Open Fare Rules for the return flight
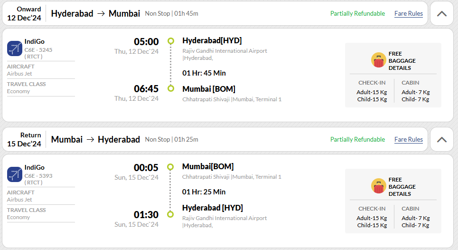This screenshot has width=458, height=250. click(408, 139)
